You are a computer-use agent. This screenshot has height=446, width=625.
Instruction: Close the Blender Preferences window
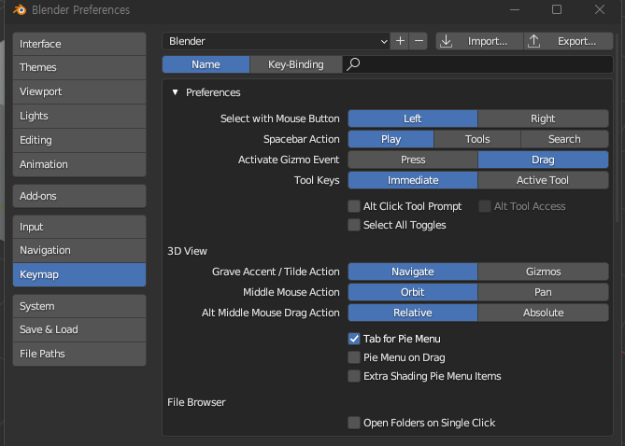tap(600, 9)
